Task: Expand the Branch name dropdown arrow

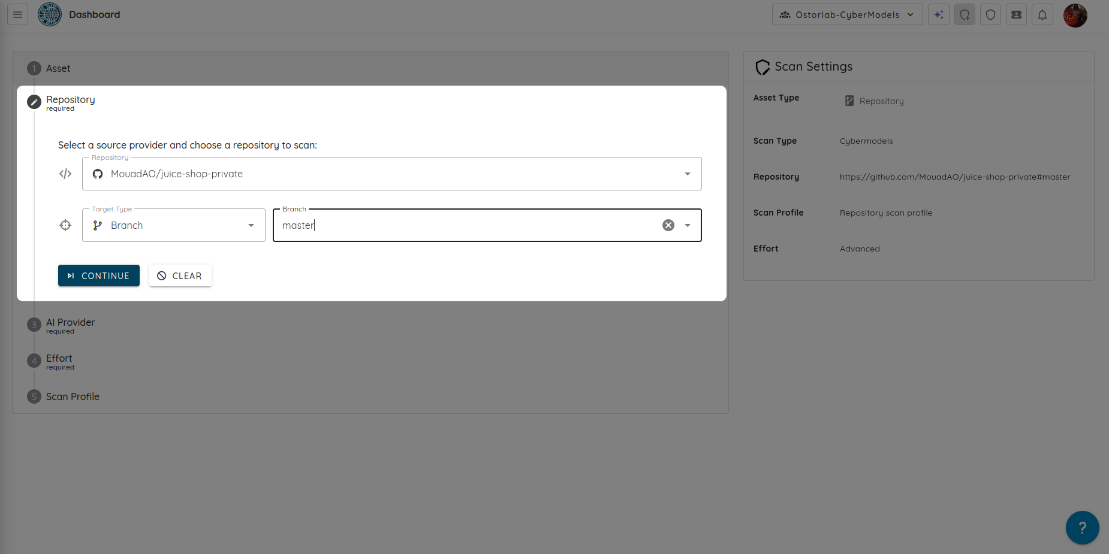Action: click(x=688, y=225)
